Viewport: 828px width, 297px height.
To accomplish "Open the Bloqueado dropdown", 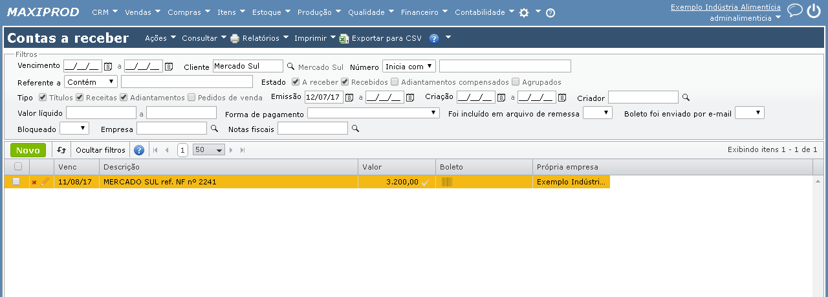I will pos(74,129).
